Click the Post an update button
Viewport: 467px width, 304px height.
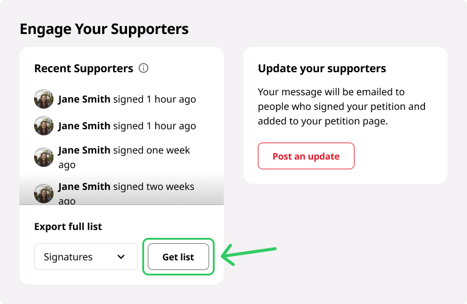click(x=306, y=156)
